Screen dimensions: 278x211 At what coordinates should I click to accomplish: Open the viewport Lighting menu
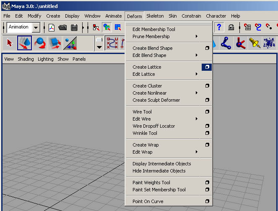click(46, 59)
